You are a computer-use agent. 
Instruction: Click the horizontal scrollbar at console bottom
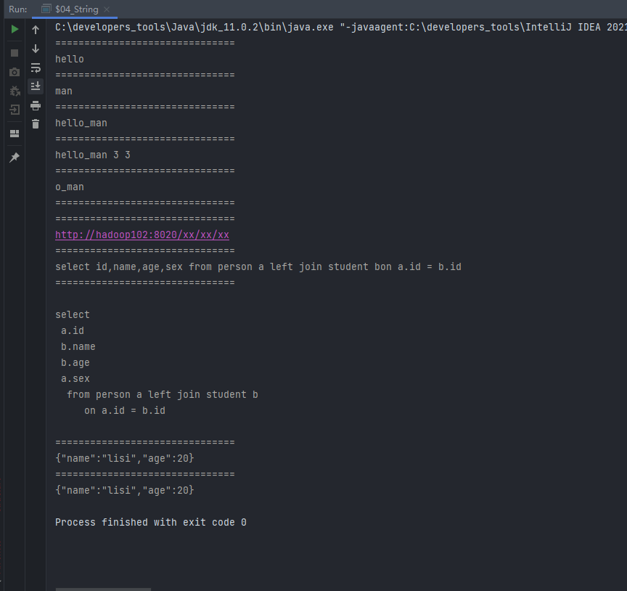coord(103,590)
